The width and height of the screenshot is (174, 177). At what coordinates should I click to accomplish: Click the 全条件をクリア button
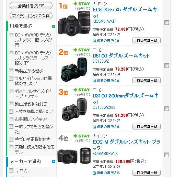[31, 6]
